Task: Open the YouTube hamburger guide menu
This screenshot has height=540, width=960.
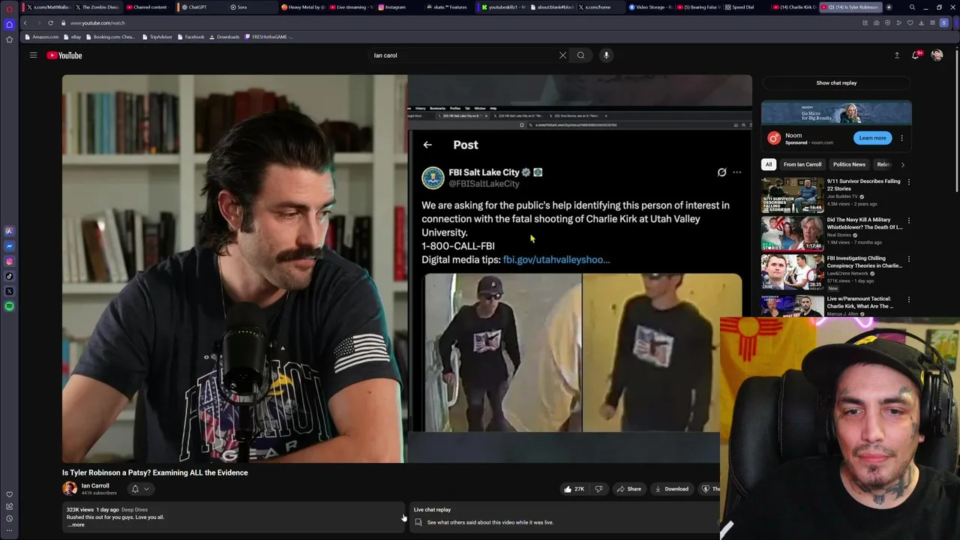Action: click(x=33, y=55)
